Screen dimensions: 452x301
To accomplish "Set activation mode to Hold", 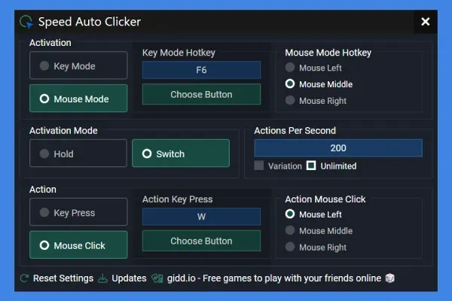I will (x=78, y=154).
